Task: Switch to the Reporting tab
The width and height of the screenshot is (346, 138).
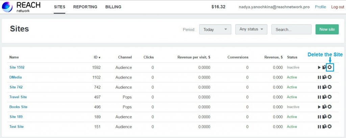Action: (x=85, y=7)
